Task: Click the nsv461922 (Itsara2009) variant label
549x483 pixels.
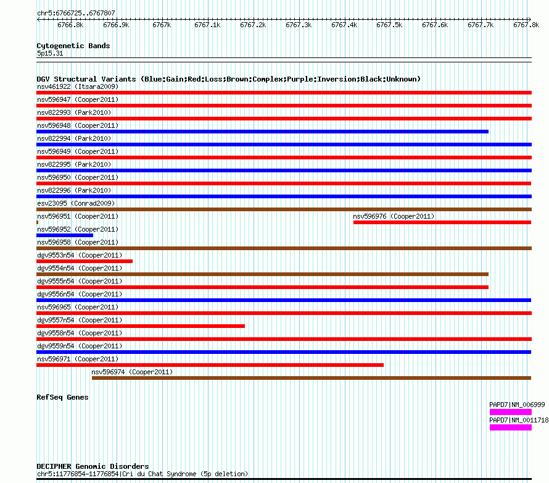Action: (78, 86)
